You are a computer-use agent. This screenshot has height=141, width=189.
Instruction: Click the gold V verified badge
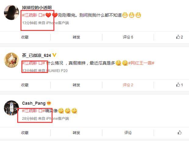[x=54, y=55]
